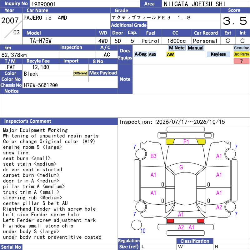Click the comment line Major Equipment Working
This screenshot has width=250, height=250.
point(35,130)
